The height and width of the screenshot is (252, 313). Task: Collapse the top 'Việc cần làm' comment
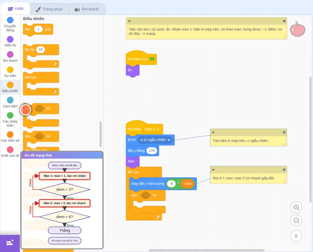tap(129, 21)
